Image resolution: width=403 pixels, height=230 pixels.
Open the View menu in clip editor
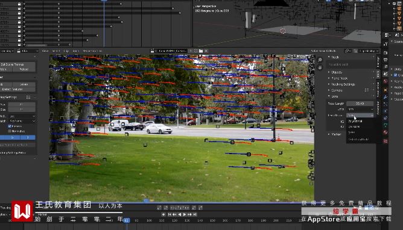(x=45, y=51)
